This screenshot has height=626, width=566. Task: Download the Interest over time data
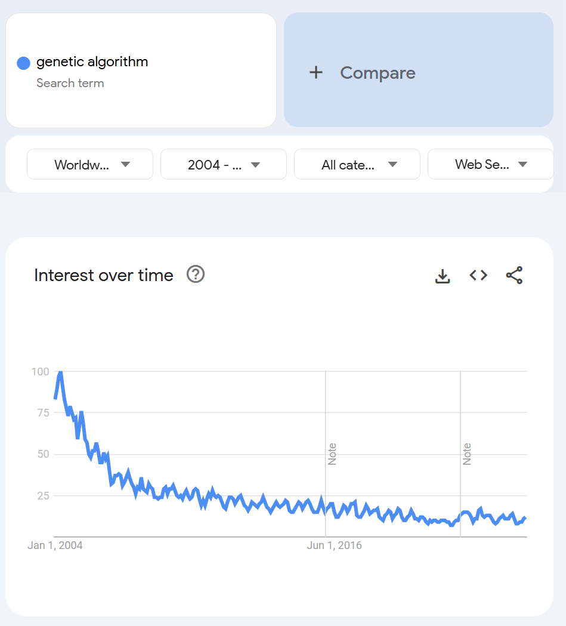[x=443, y=276]
